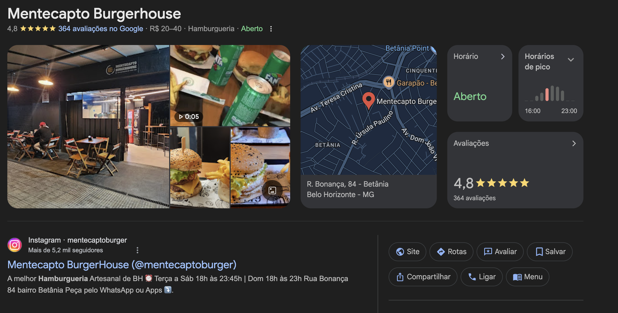Click the red map pin marker
The image size is (618, 313).
368,101
